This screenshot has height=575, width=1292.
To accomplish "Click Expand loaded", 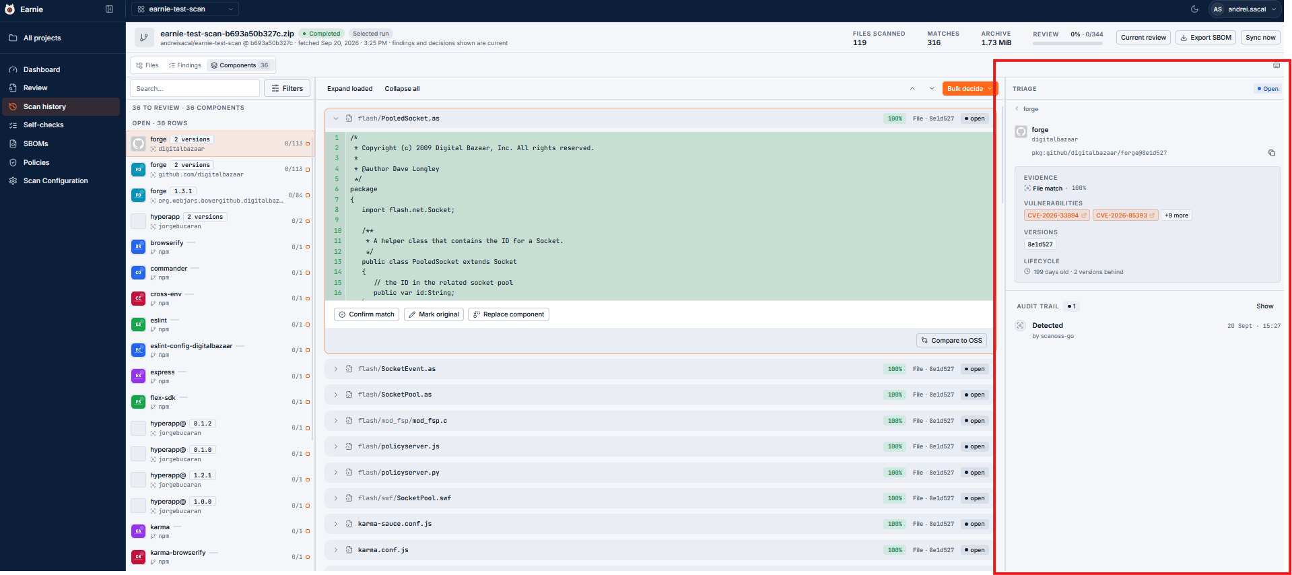I will tap(349, 89).
